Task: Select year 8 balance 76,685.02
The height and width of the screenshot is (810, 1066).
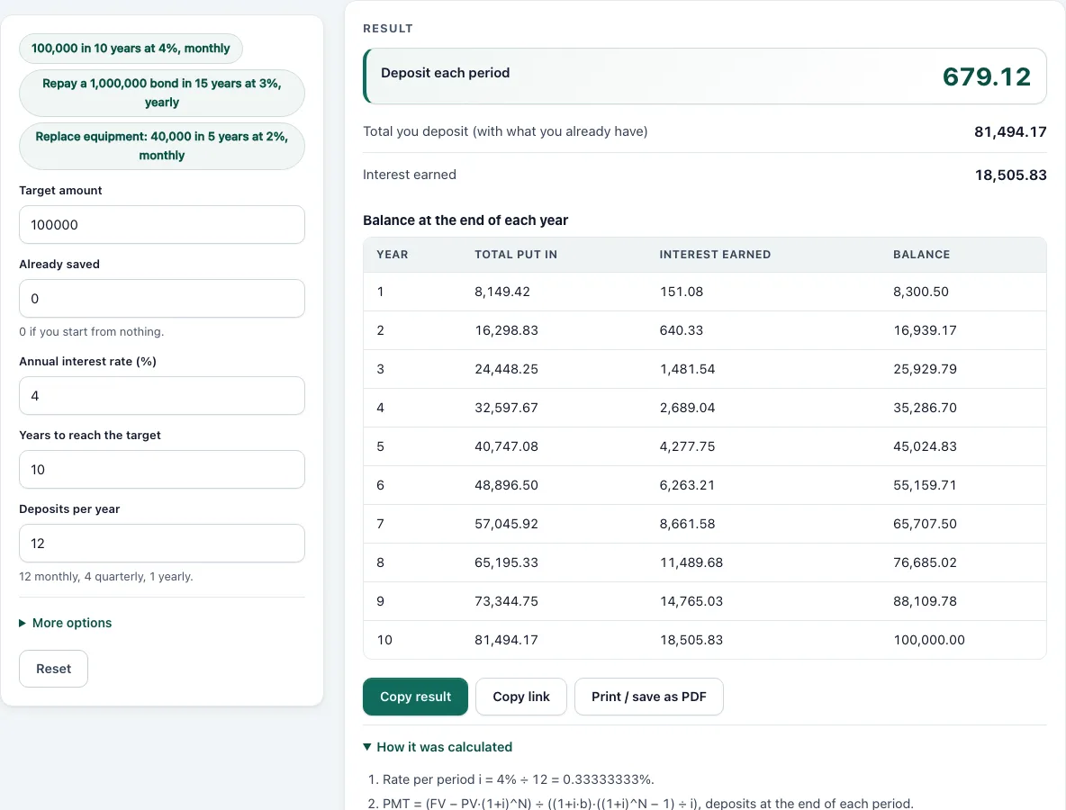Action: coord(925,562)
